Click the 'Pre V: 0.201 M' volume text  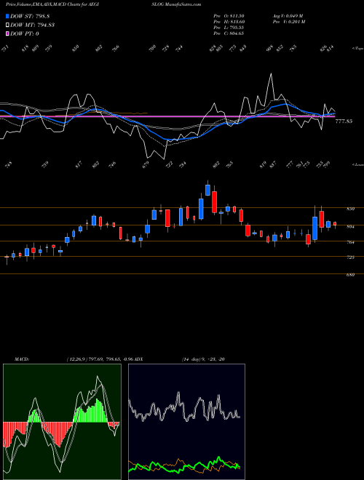pos(288,22)
